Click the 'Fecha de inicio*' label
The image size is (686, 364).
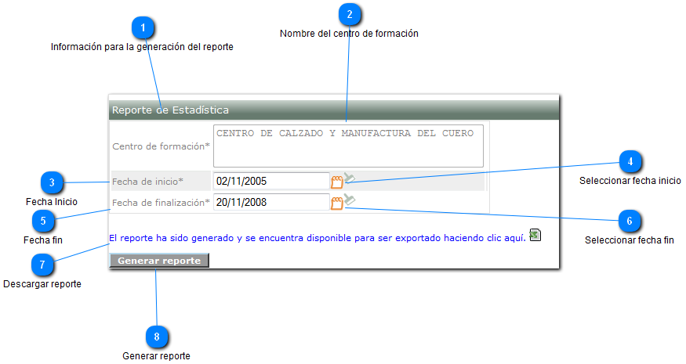tap(148, 182)
